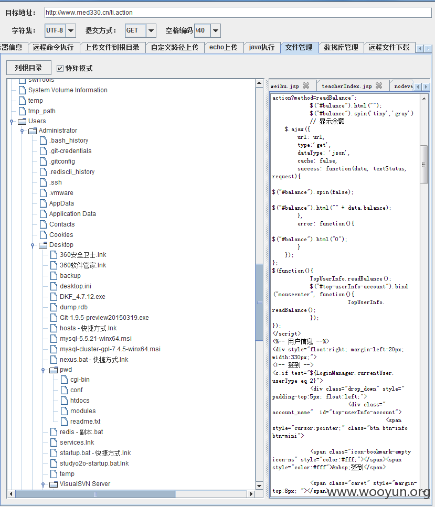Select studyo2o-startup.bat.lnk in the tree
Screen dimensions: 435x507
[x=94, y=463]
